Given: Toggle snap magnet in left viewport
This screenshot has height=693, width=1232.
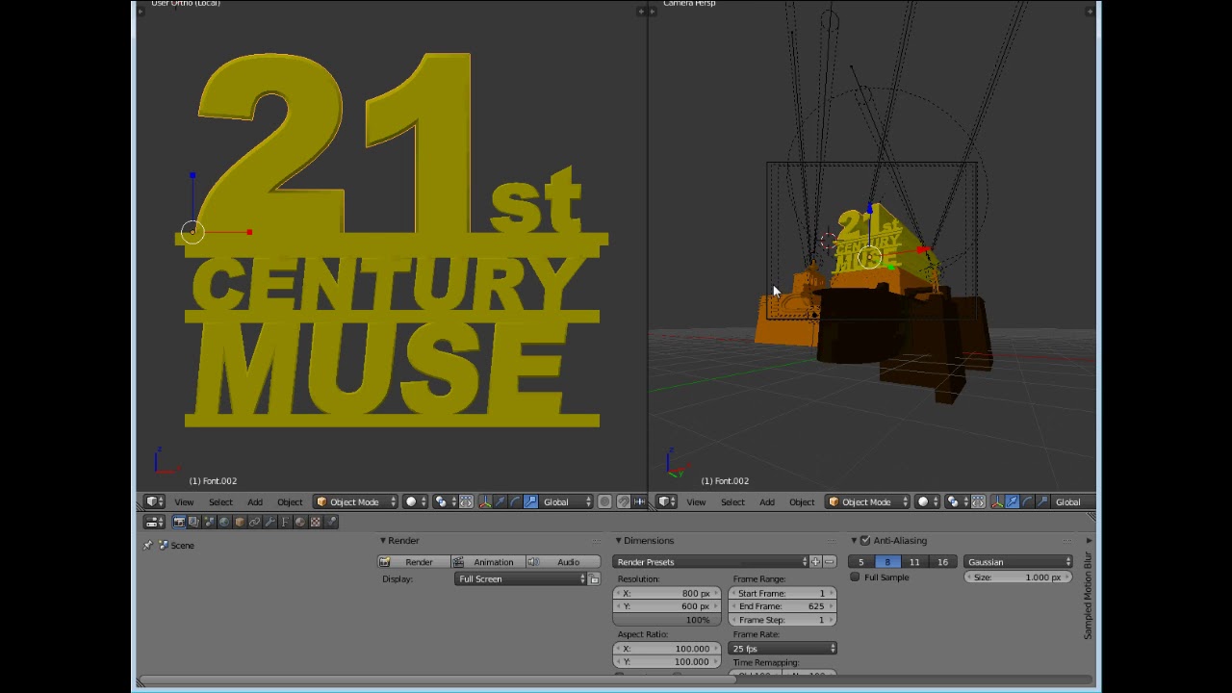Looking at the screenshot, I should pyautogui.click(x=624, y=501).
